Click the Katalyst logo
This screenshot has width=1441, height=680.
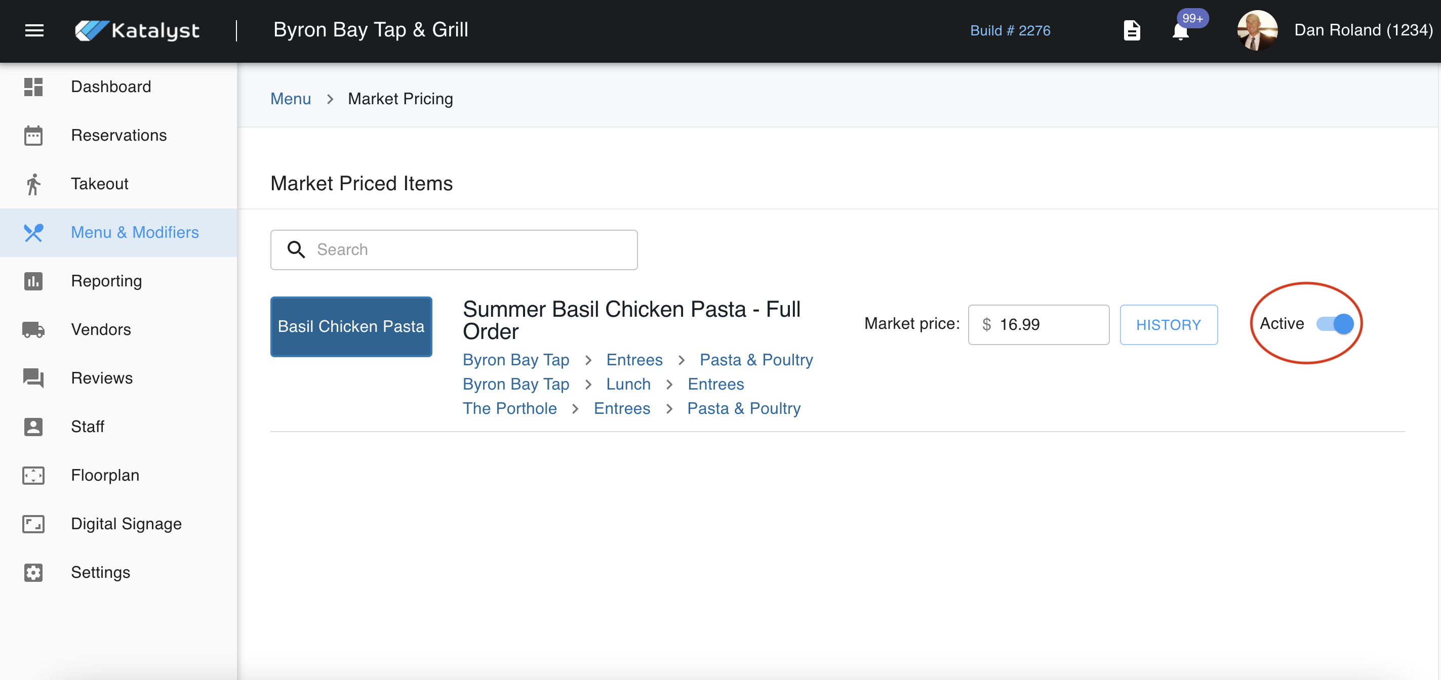tap(138, 31)
